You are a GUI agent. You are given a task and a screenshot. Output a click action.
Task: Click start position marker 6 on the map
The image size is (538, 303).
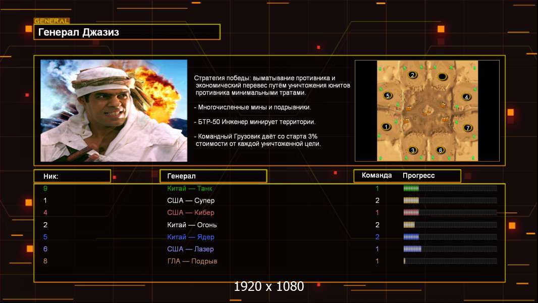[x=440, y=150]
